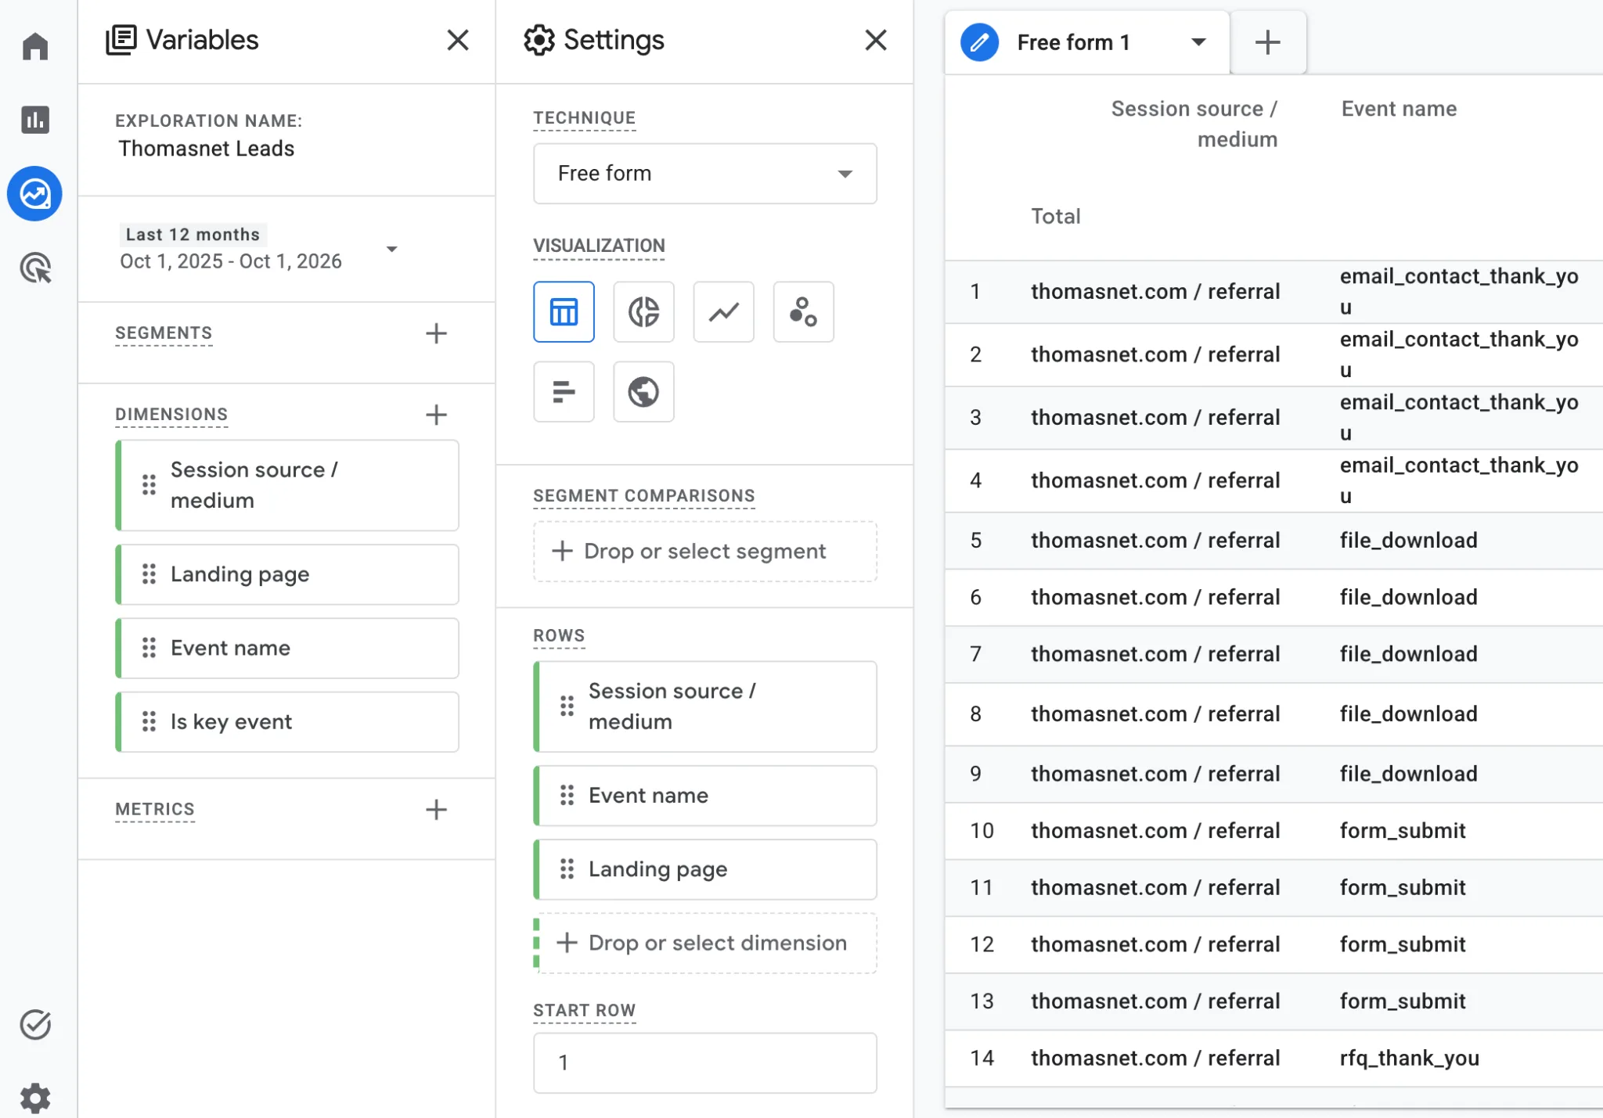Select Is key event dimension
The height and width of the screenshot is (1118, 1603).
[x=287, y=722]
